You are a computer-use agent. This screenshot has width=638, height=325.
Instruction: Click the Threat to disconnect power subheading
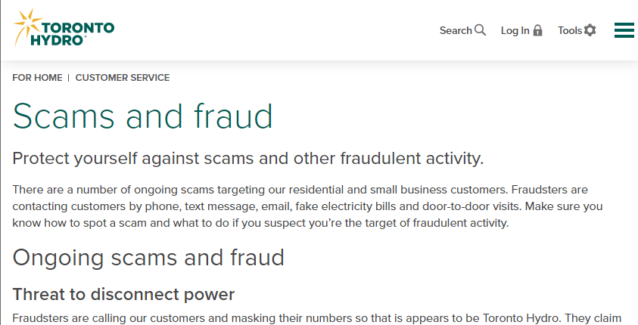coord(123,294)
